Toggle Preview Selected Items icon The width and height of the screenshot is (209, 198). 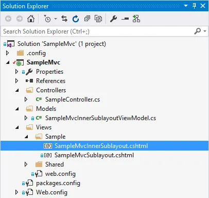coord(125,19)
